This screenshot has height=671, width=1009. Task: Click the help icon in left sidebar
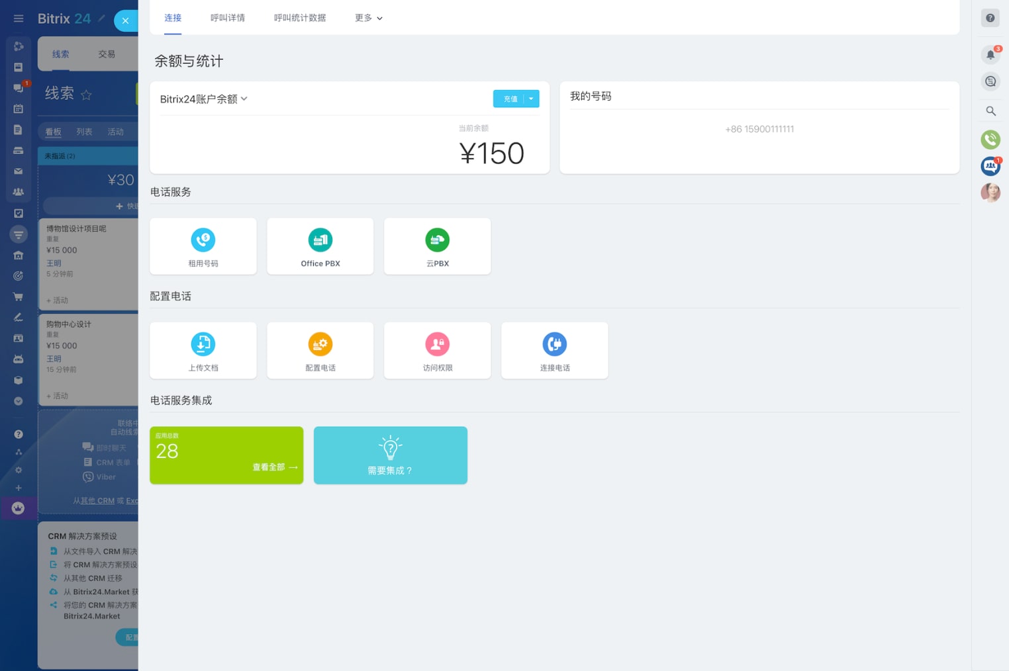[x=19, y=434]
